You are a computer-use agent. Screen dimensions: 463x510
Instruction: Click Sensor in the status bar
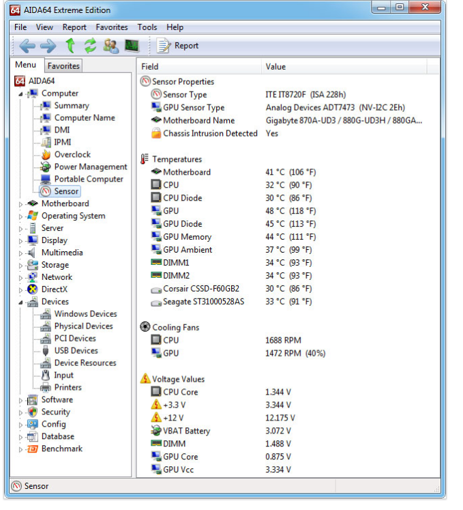tap(36, 487)
